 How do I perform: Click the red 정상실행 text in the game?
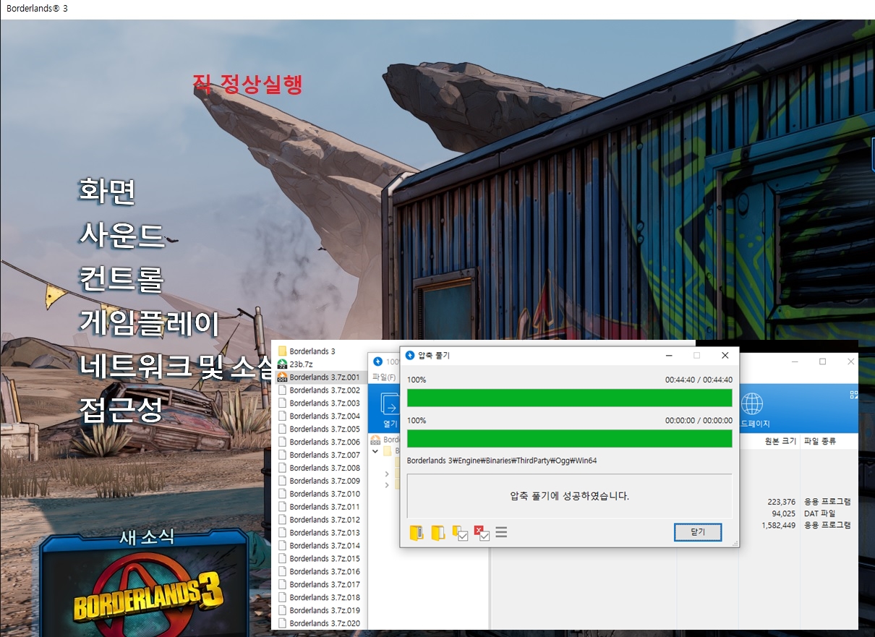[260, 84]
